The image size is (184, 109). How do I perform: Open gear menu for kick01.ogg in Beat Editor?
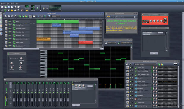click(x=128, y=68)
